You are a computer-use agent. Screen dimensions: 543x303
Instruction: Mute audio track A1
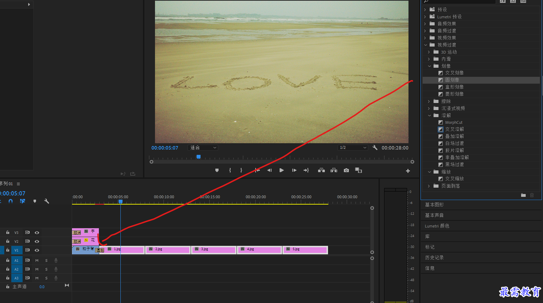37,260
